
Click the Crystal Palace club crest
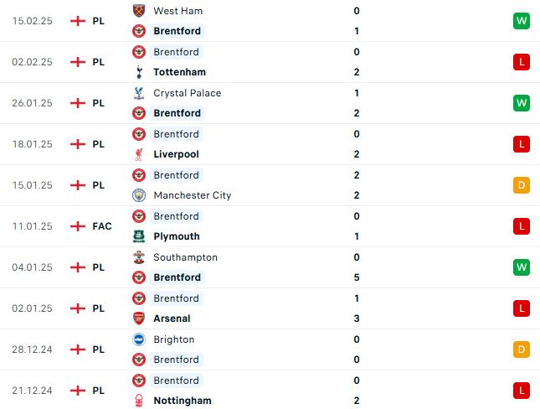pyautogui.click(x=139, y=93)
